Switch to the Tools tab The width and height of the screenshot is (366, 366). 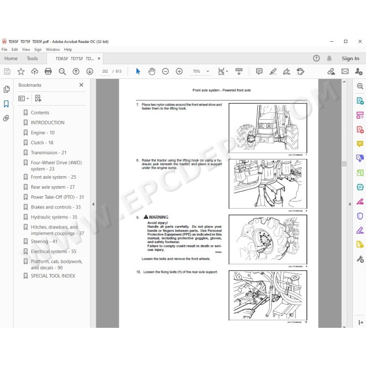(x=32, y=59)
